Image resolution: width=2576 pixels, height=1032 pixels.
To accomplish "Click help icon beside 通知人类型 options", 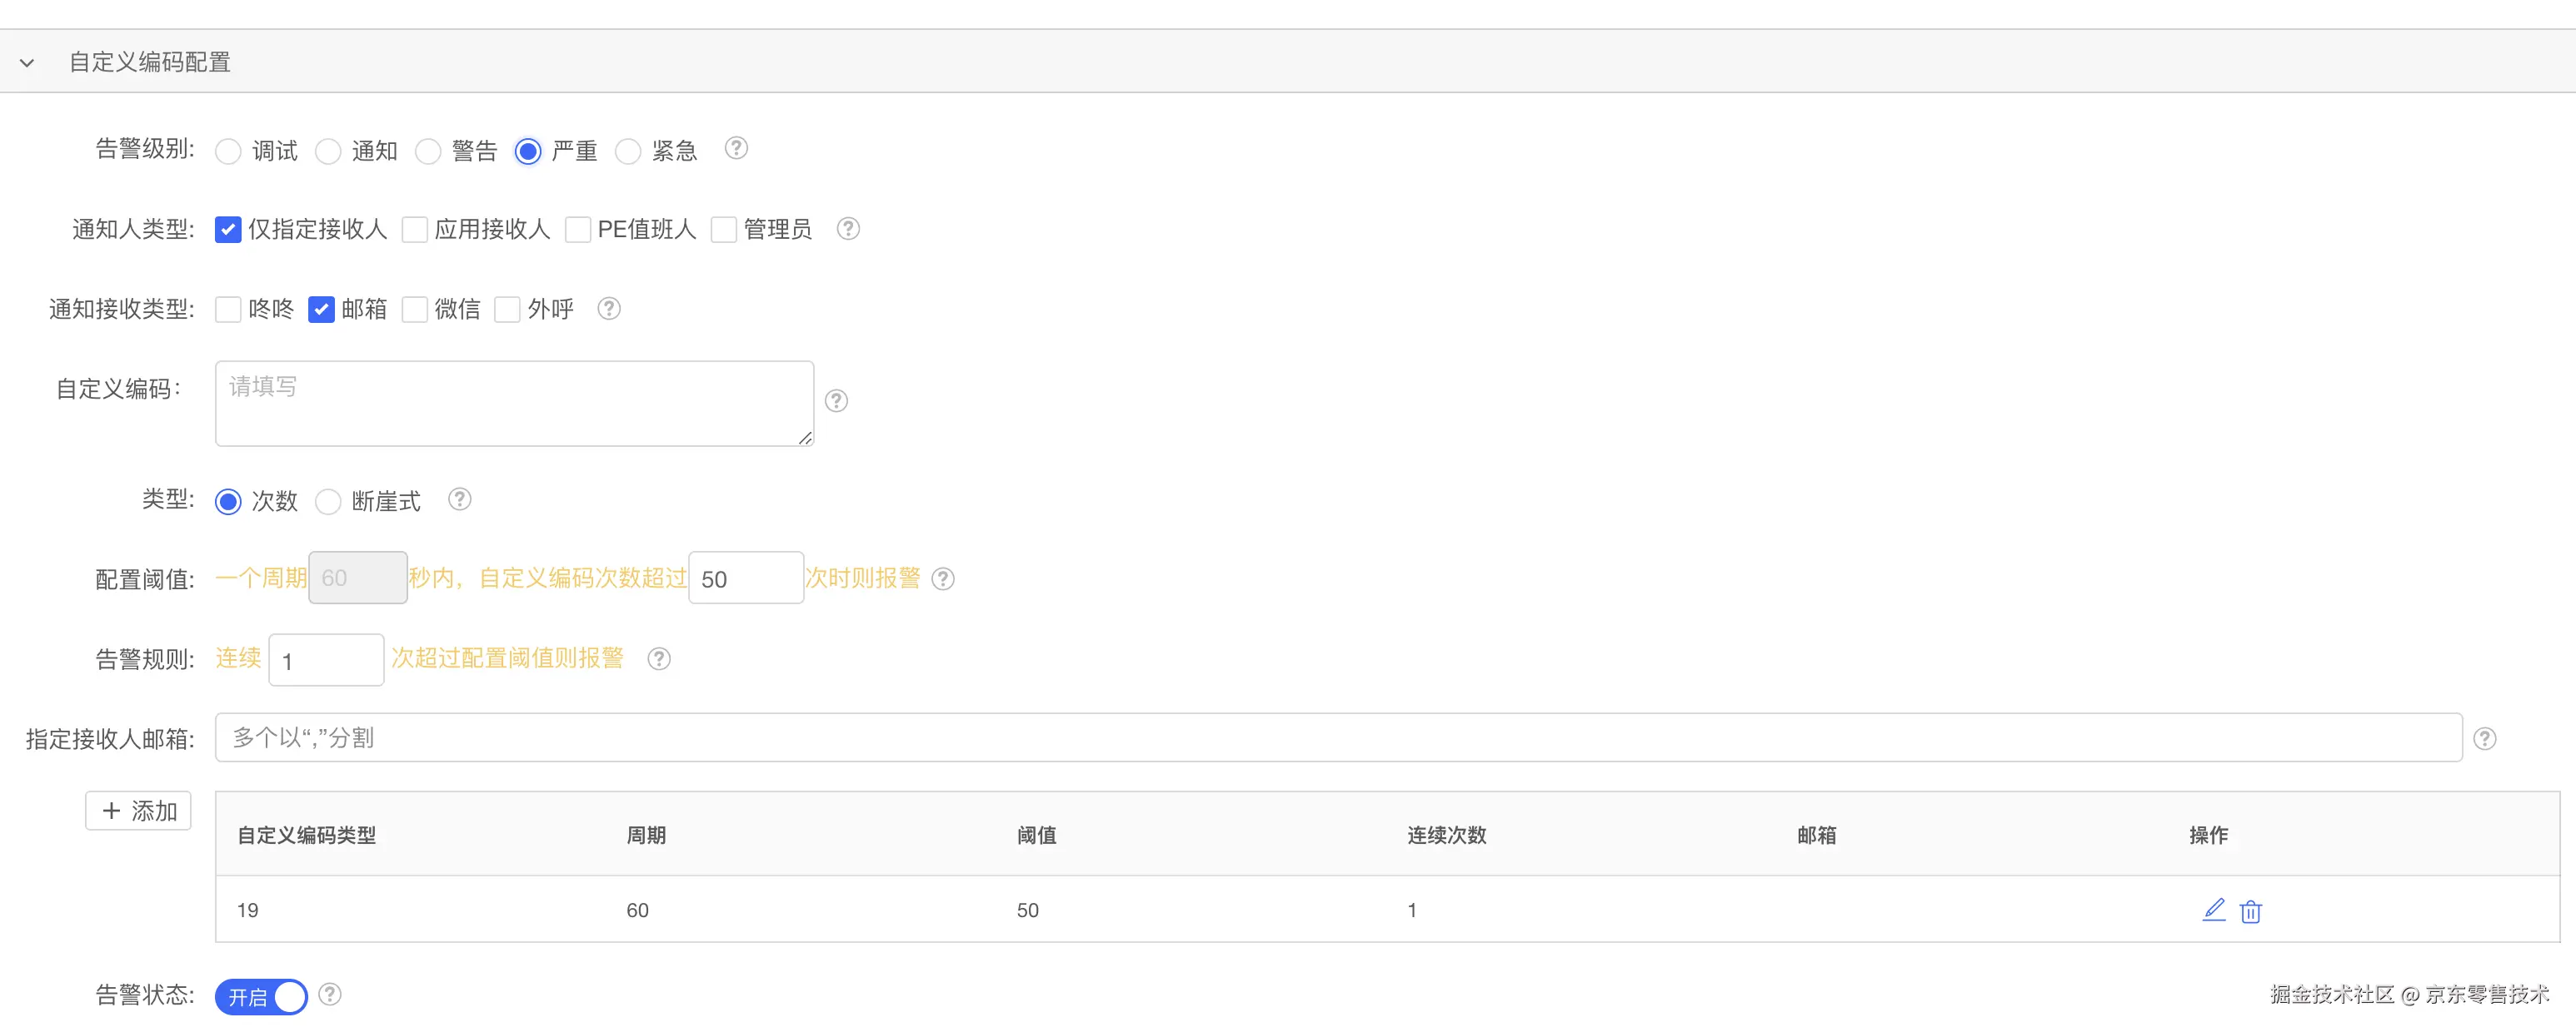I will 848,229.
